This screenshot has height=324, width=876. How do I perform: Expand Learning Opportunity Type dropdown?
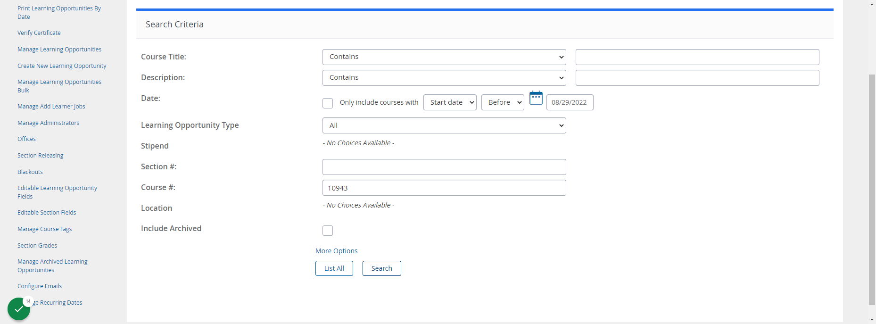click(444, 125)
